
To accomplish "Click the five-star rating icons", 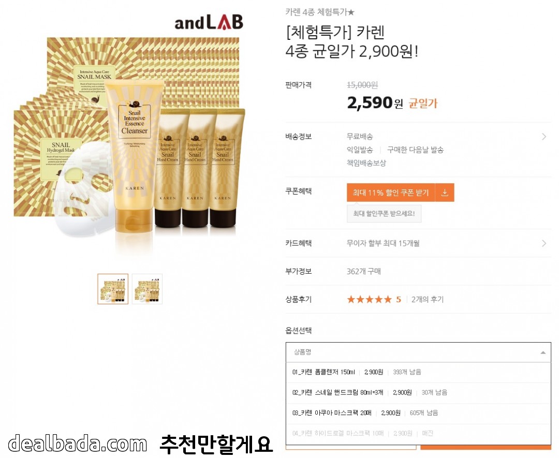I will pyautogui.click(x=370, y=300).
